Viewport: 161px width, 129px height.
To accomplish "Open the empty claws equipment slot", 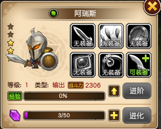I will point(111,36).
